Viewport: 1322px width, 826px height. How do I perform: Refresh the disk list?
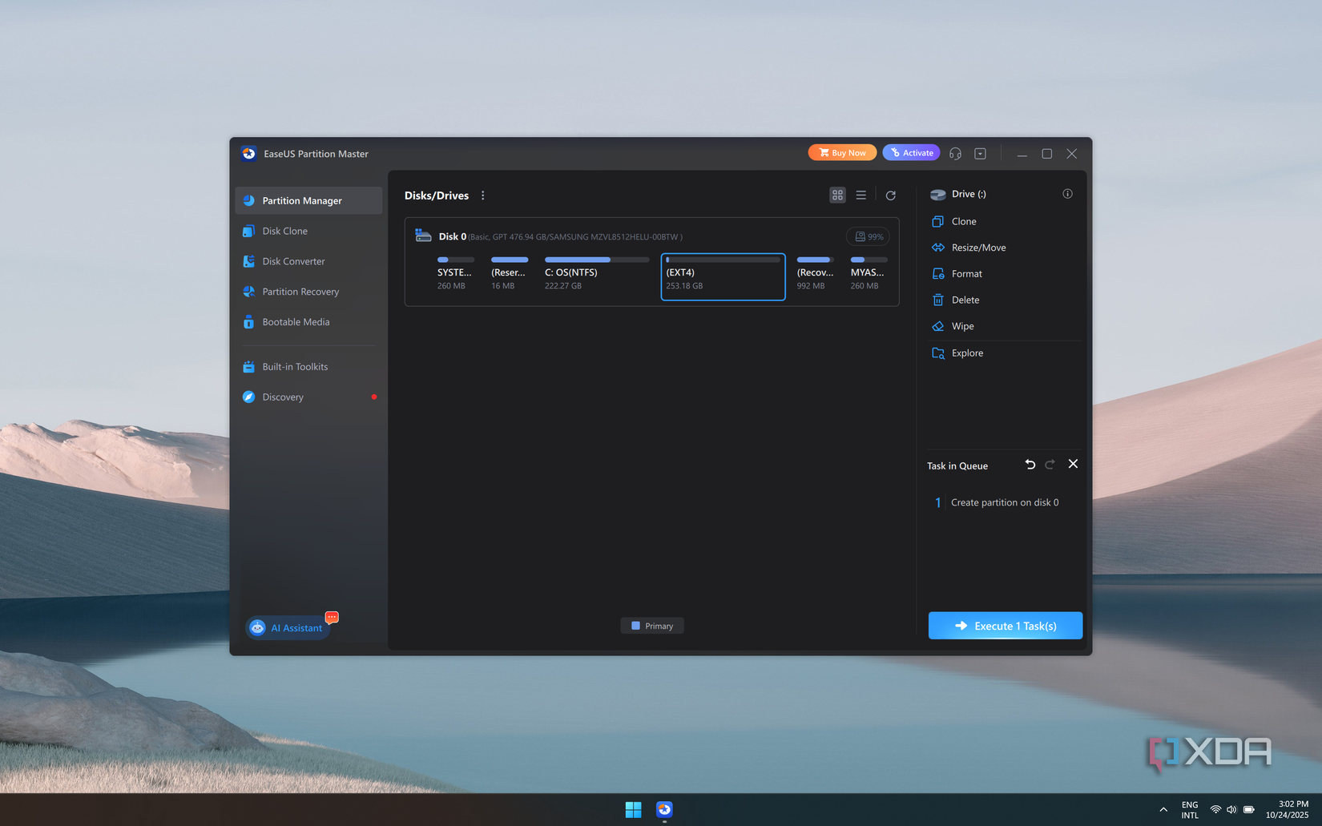click(x=890, y=195)
